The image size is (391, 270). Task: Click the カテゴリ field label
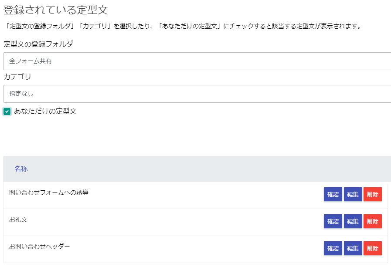17,77
